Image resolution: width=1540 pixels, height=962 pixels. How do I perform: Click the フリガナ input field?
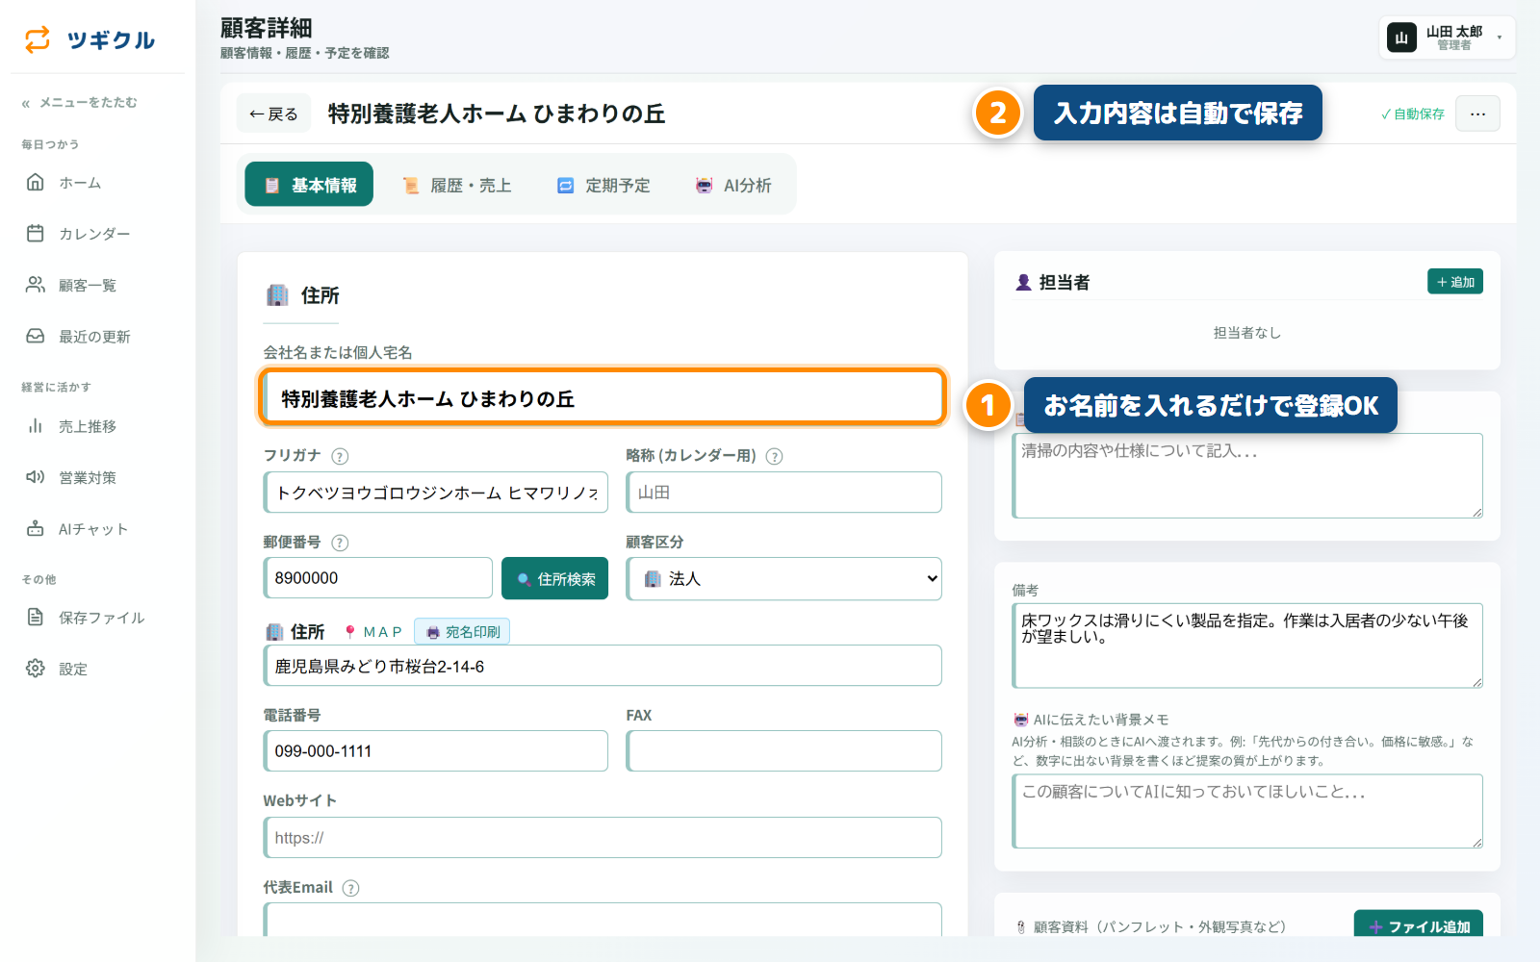436,493
